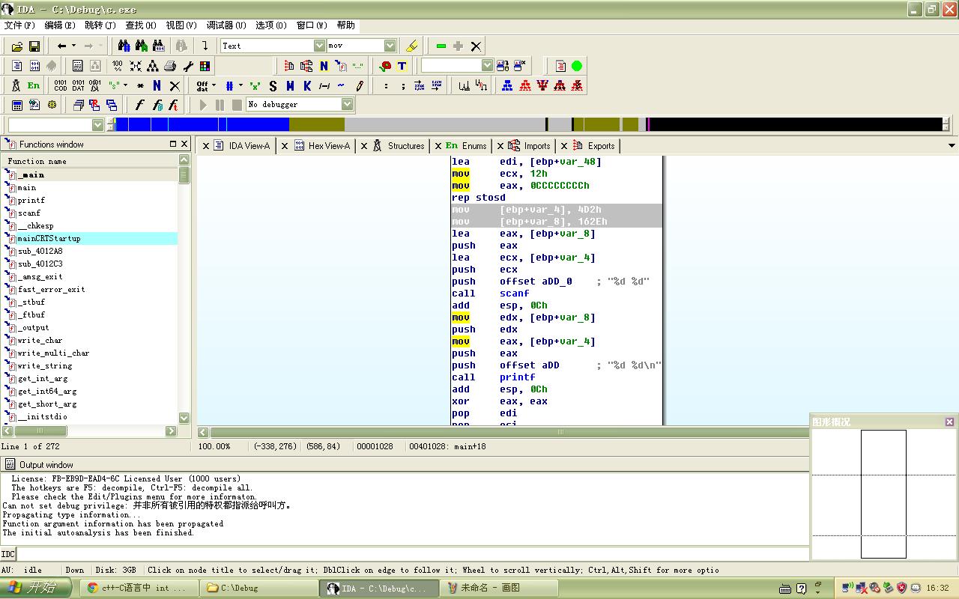The image size is (959, 599).
Task: Click the blue N rename icon beside the asterisk
Action: [x=157, y=85]
